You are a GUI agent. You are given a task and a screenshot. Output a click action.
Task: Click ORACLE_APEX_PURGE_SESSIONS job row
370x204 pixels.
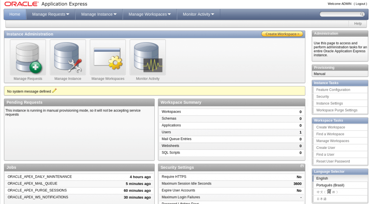tap(79, 190)
